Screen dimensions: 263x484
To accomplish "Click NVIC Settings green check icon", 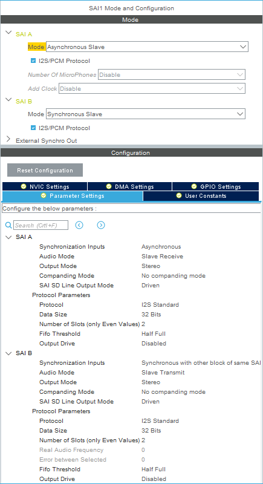I will 23,186.
